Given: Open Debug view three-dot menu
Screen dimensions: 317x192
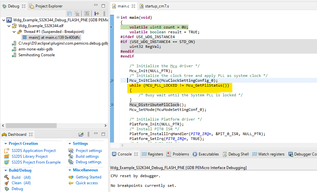Looking at the screenshot, I should click(x=104, y=14).
